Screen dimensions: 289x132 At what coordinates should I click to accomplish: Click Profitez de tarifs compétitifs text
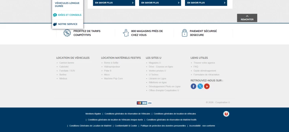pos(87,33)
